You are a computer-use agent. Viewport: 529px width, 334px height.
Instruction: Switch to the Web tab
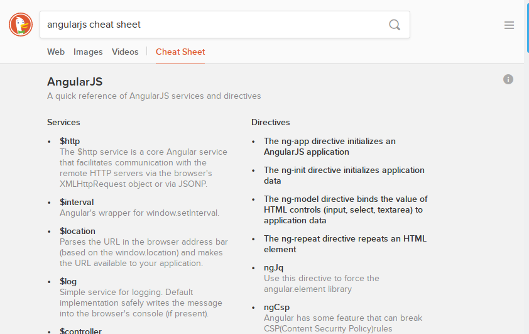pos(56,52)
